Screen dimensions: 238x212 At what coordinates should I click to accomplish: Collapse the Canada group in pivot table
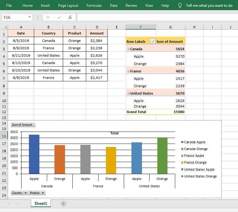128,49
